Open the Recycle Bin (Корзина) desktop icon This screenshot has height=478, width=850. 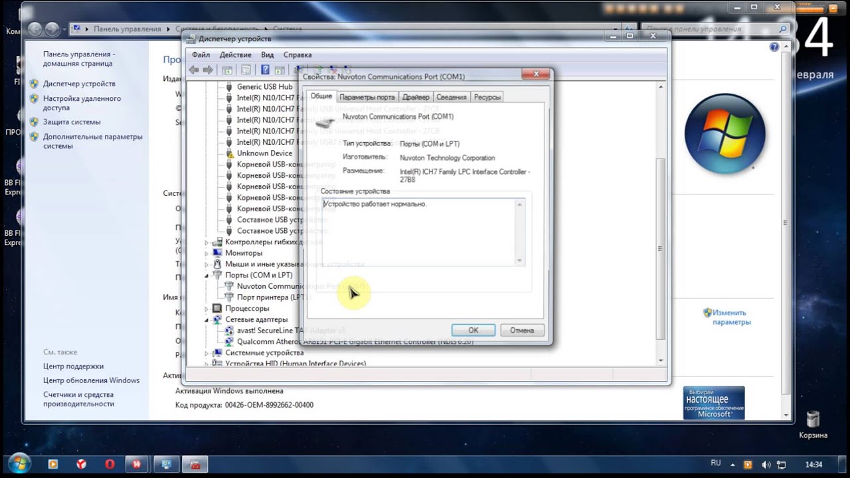point(813,425)
